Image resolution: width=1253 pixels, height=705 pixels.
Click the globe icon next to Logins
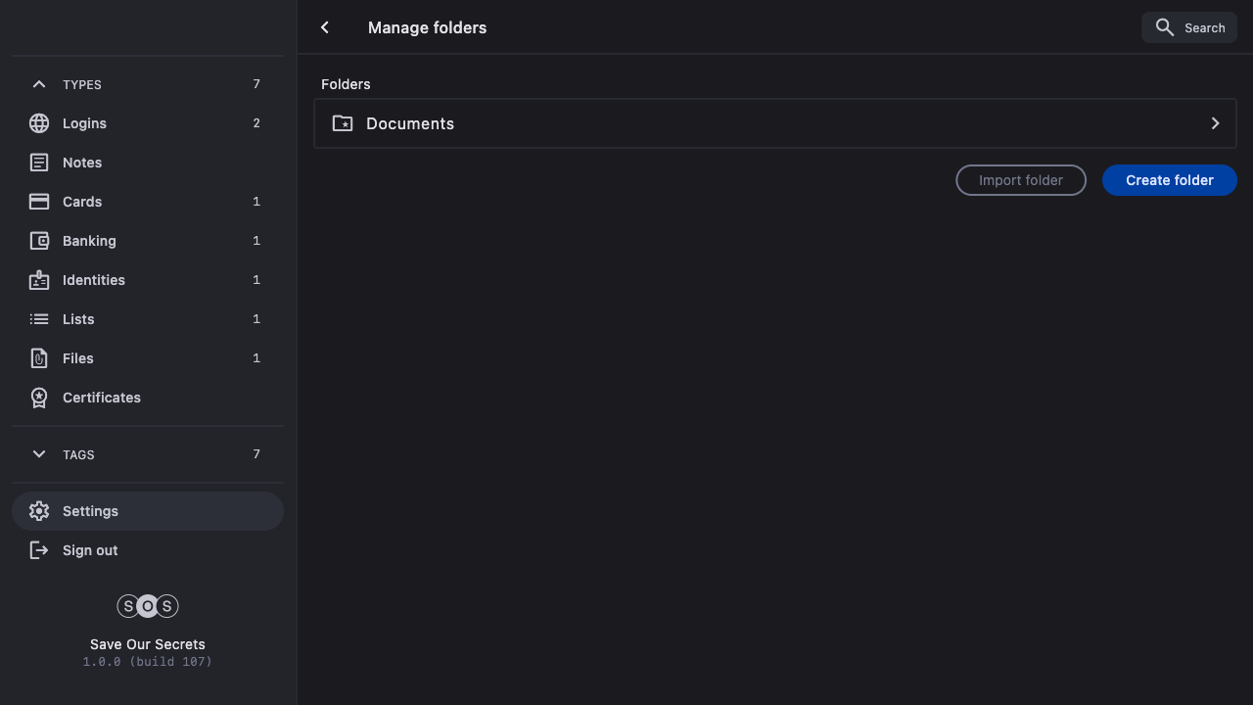tap(39, 123)
